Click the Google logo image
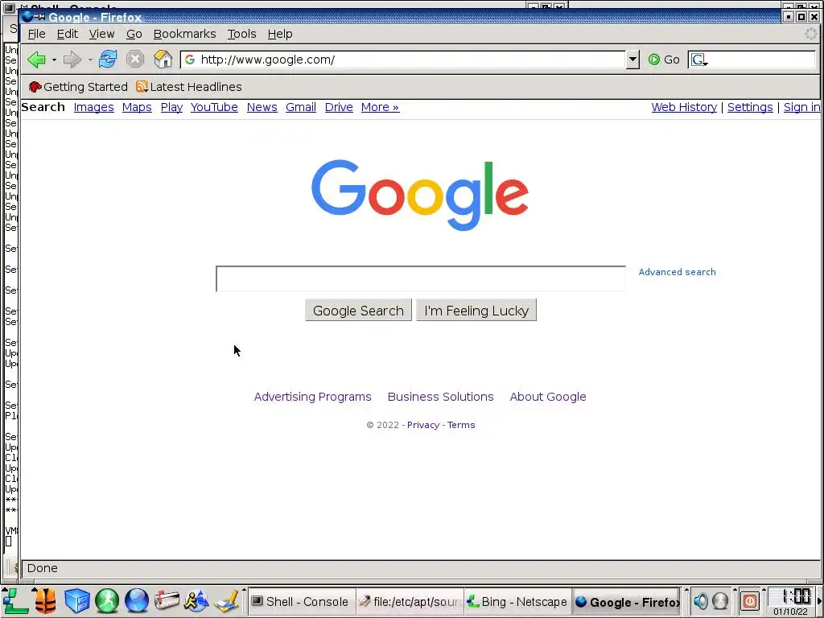Viewport: 824px width, 618px height. pos(419,195)
